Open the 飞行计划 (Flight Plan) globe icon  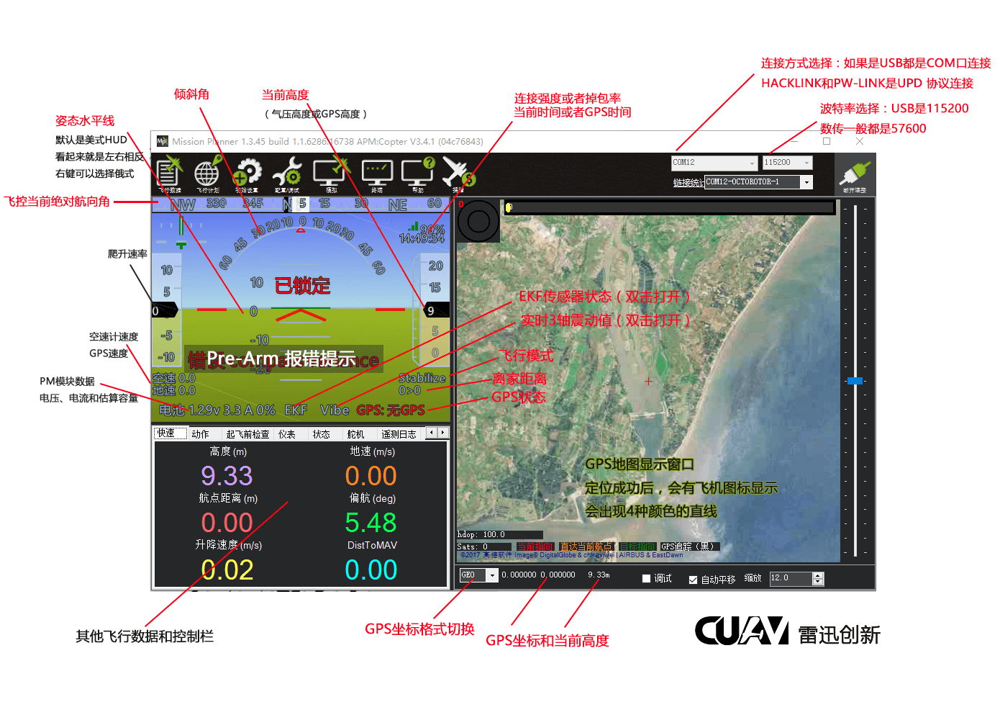208,174
